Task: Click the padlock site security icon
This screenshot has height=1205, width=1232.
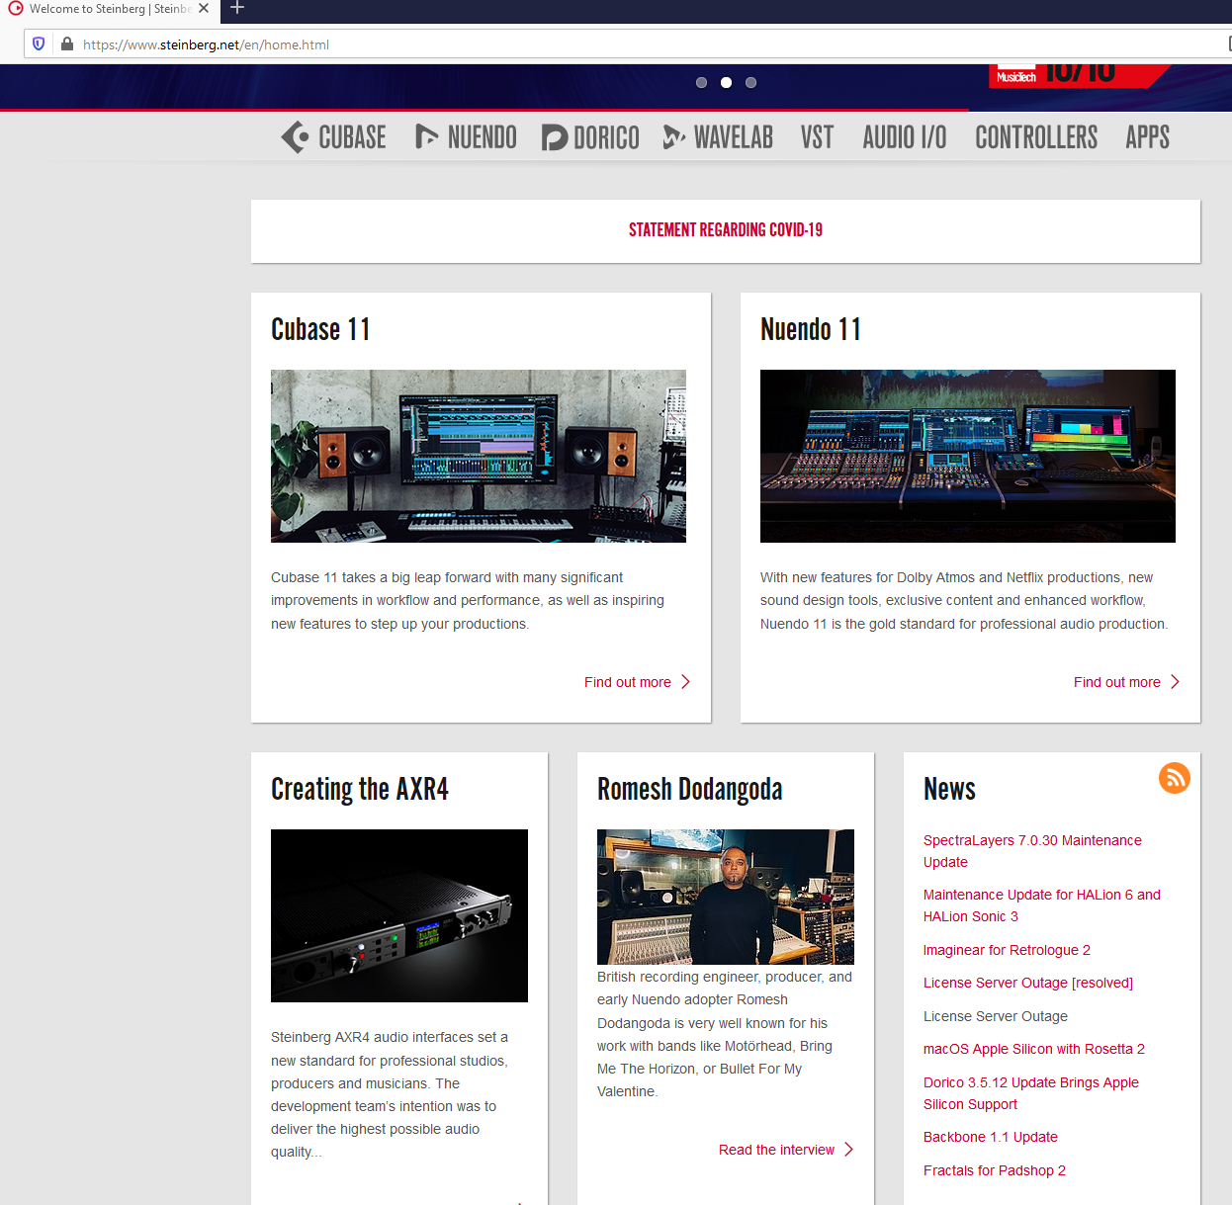Action: point(67,43)
